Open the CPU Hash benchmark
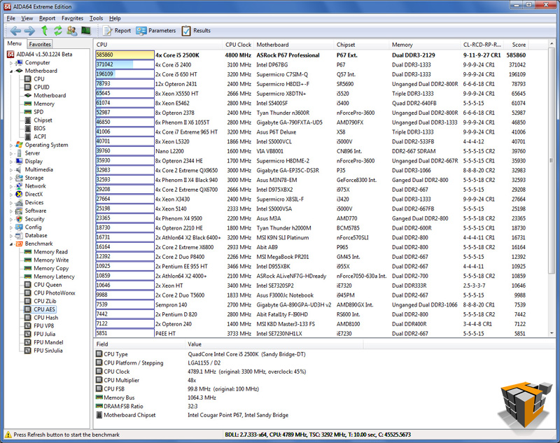 [x=45, y=317]
